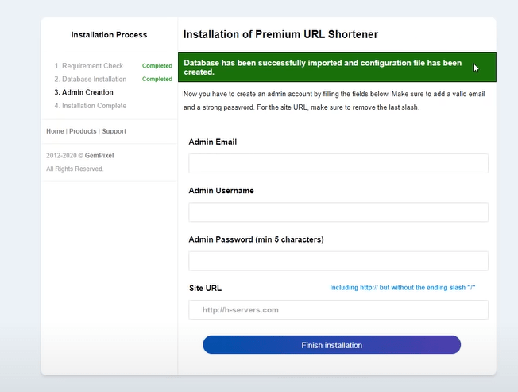518x392 pixels.
Task: Open the Home link in sidebar
Action: click(55, 131)
